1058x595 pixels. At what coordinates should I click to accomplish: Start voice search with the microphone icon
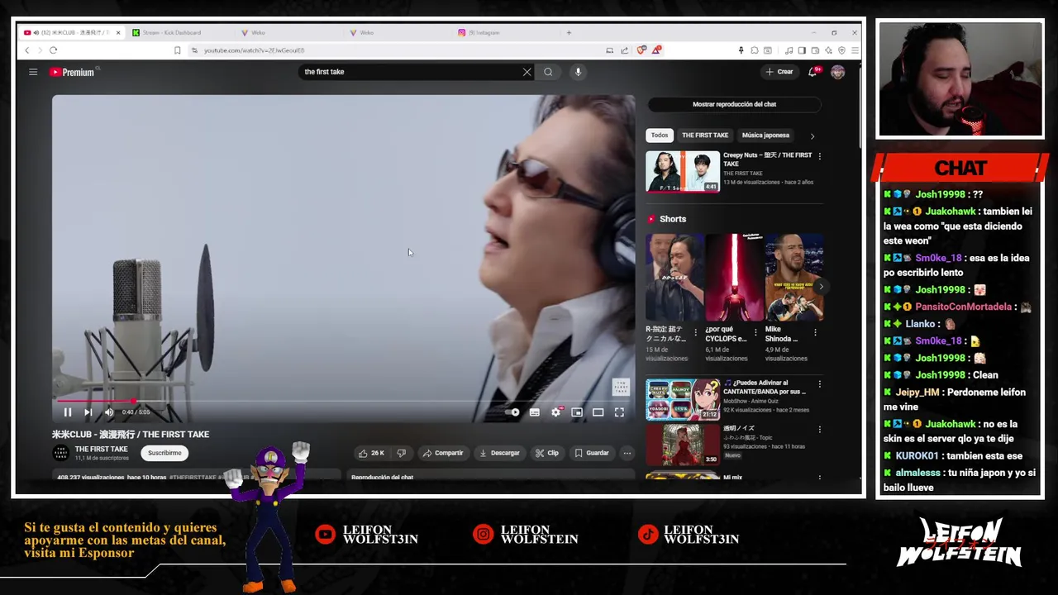578,72
